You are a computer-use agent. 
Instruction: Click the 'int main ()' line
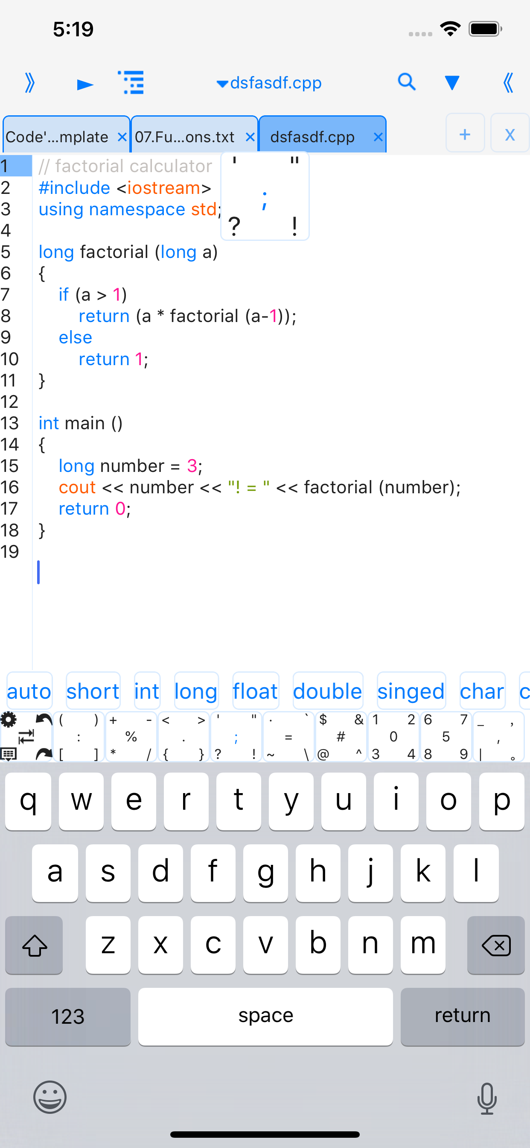80,423
